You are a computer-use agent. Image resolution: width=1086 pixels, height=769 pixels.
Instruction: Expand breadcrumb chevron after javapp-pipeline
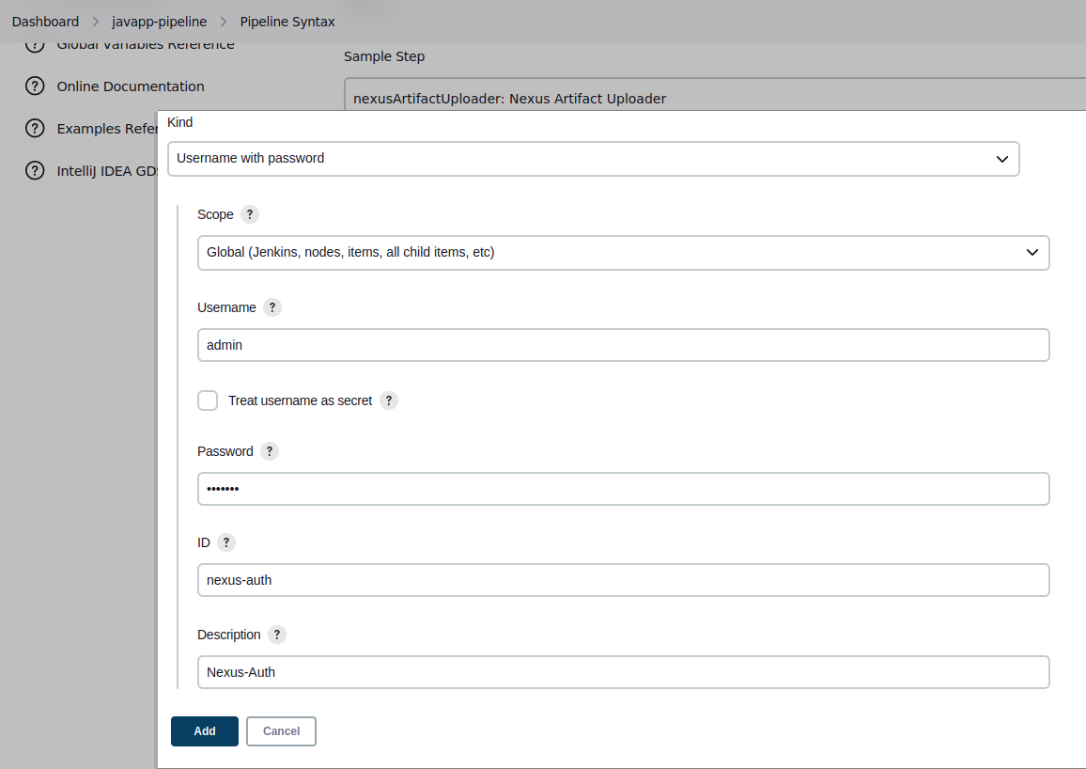(x=223, y=22)
